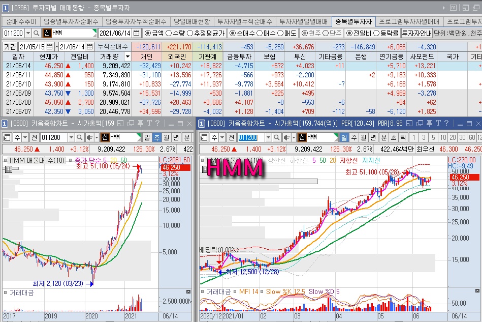Select the 추정평균가 radio button
482x322 pixels.
pos(190,33)
